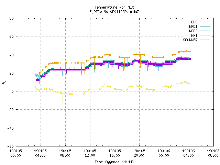Click the y-axis label 0
Viewport: 220px width, 165px height.
pyautogui.click(x=13, y=91)
